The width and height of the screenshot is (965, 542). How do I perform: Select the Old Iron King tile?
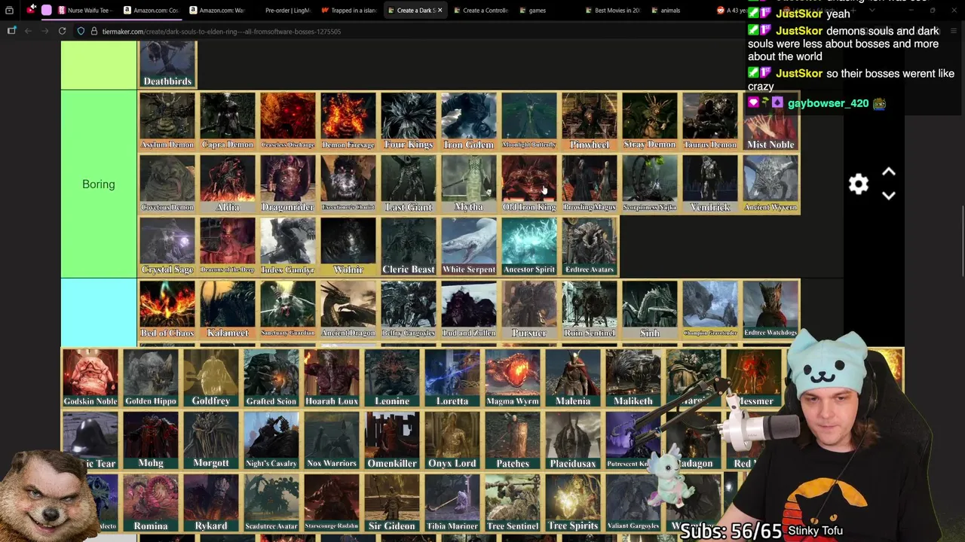[x=529, y=184]
